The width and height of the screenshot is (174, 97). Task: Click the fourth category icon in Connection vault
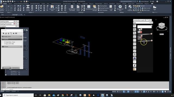135,37
